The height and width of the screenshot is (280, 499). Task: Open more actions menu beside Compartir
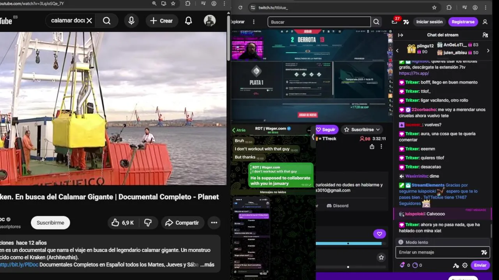coord(214,223)
